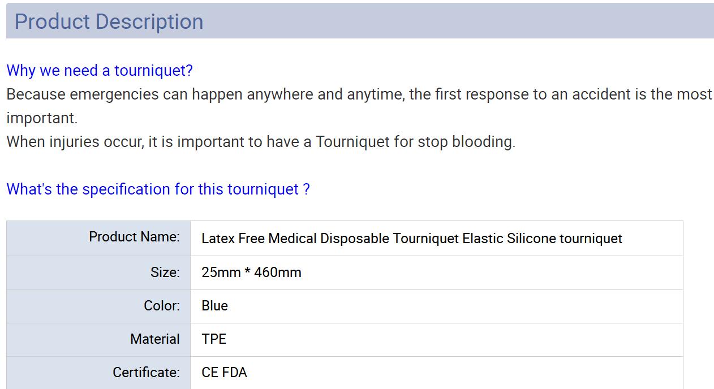714x389 pixels.
Task: Click the 'When injuries occur' sentence start
Action: click(x=74, y=141)
